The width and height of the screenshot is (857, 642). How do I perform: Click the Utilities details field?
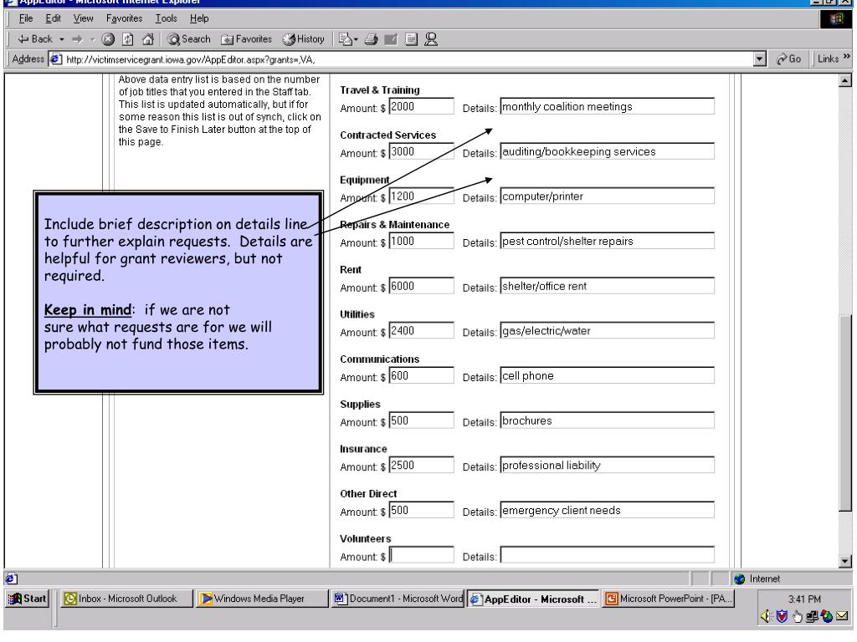608,330
